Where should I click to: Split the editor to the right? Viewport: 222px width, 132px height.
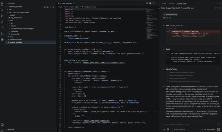click(x=154, y=3)
